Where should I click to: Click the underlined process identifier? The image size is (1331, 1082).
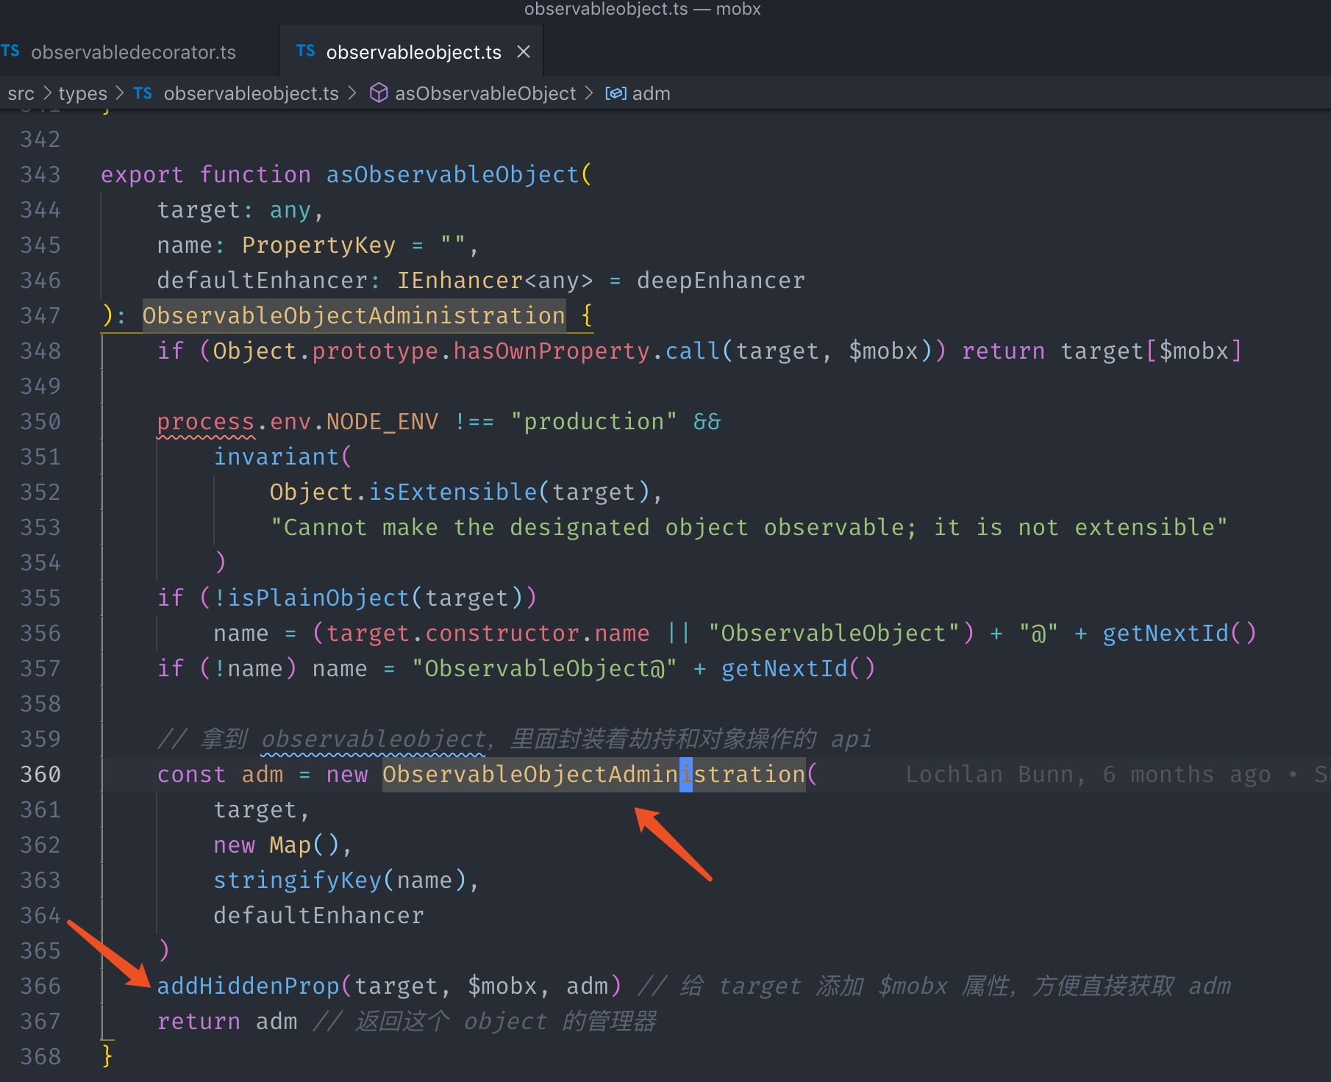click(206, 422)
